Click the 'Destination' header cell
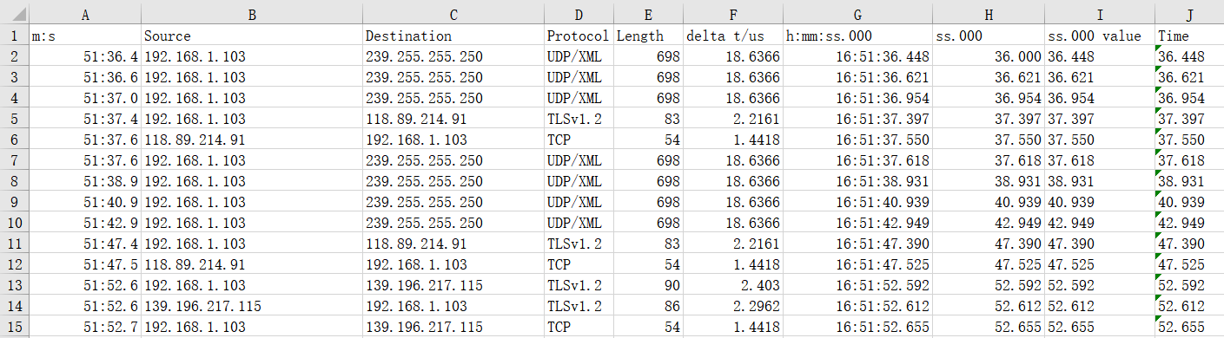 coord(453,36)
